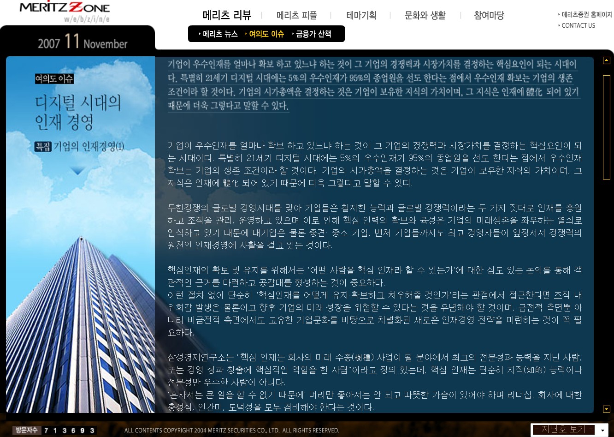Open the 참여마당 menu
This screenshot has width=614, height=437.
pyautogui.click(x=489, y=15)
